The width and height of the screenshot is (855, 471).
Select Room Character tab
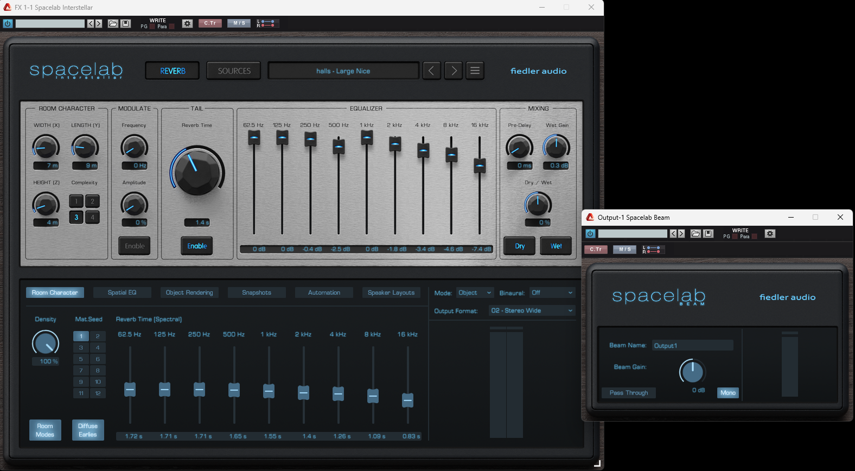coord(55,292)
